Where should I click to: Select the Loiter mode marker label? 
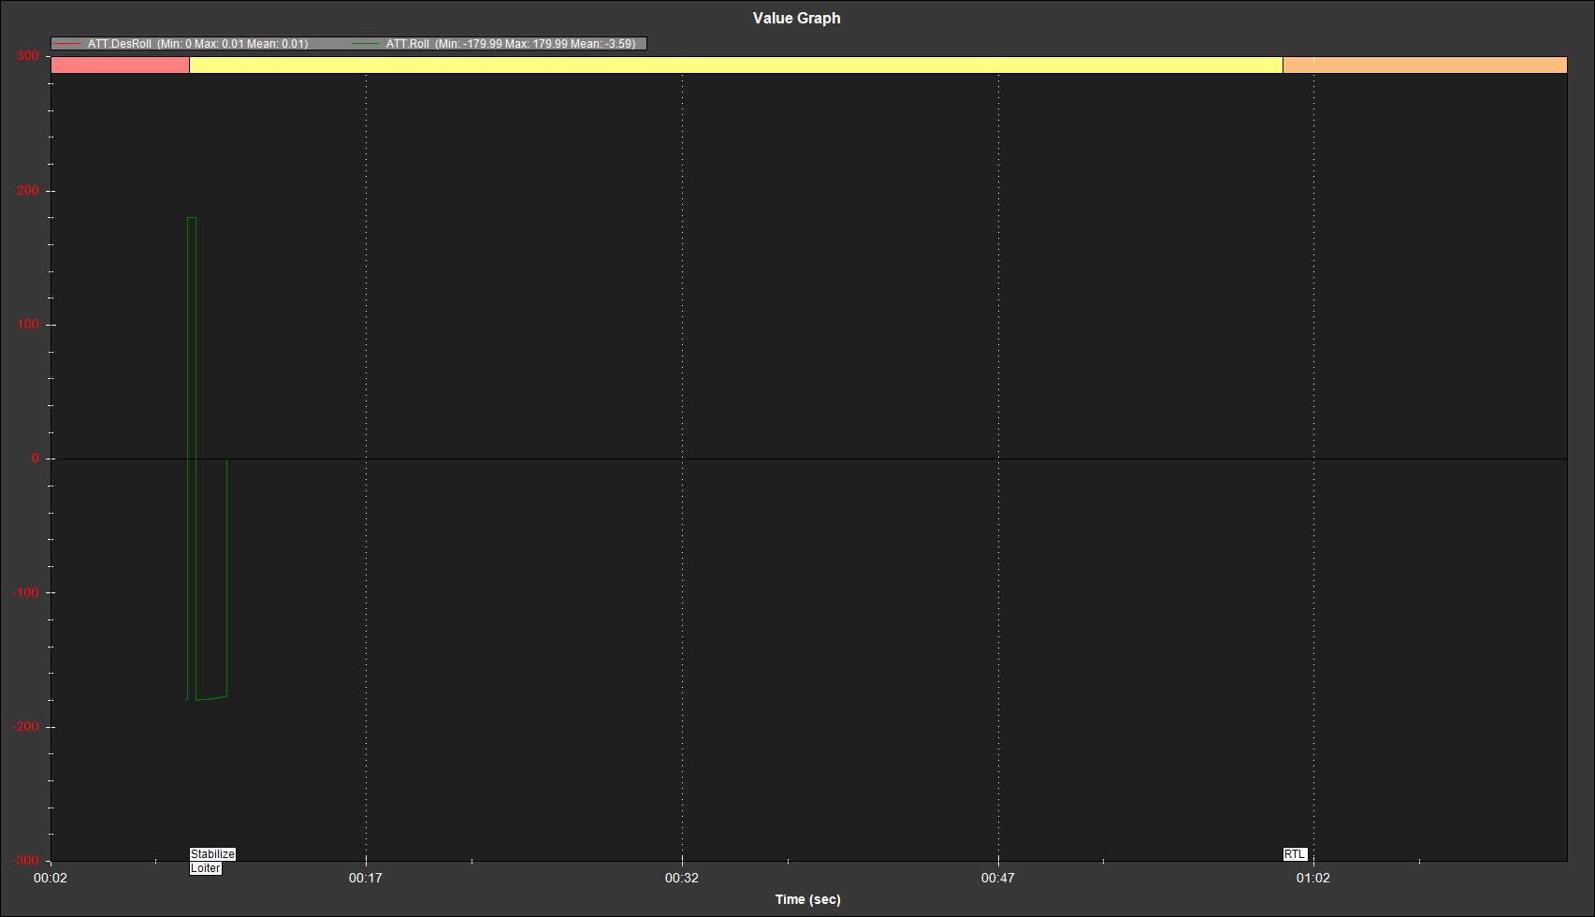[x=206, y=868]
